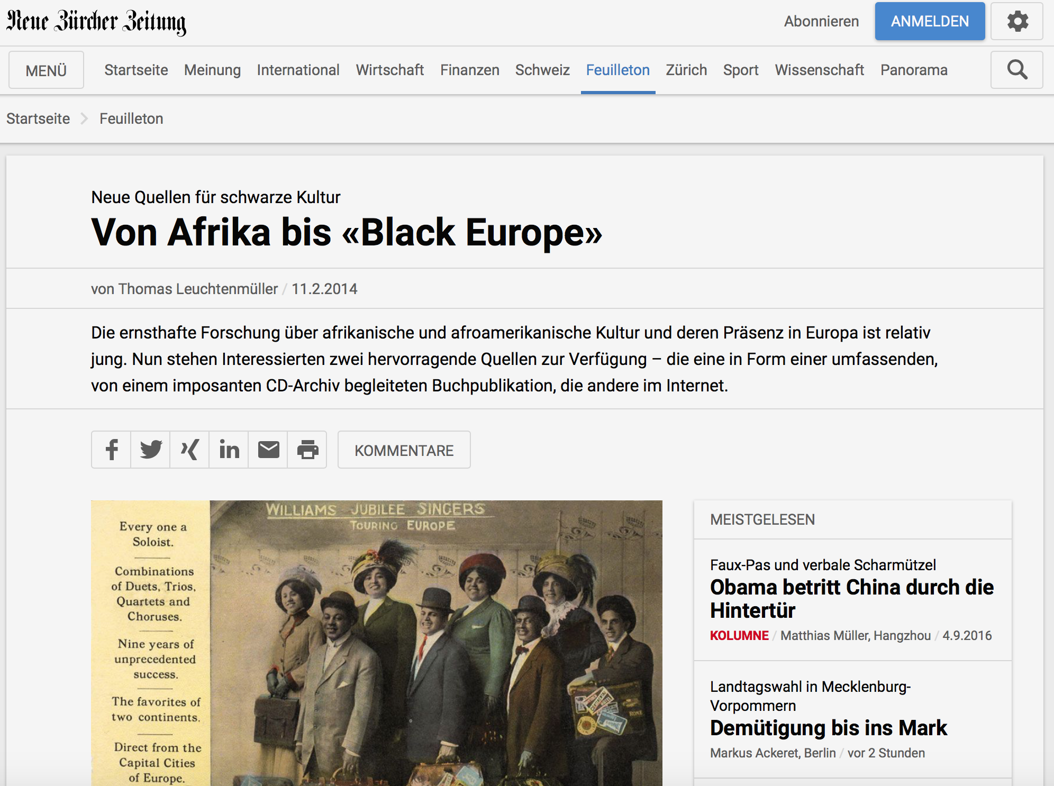Open the Finanzen section
This screenshot has width=1054, height=786.
click(x=470, y=70)
